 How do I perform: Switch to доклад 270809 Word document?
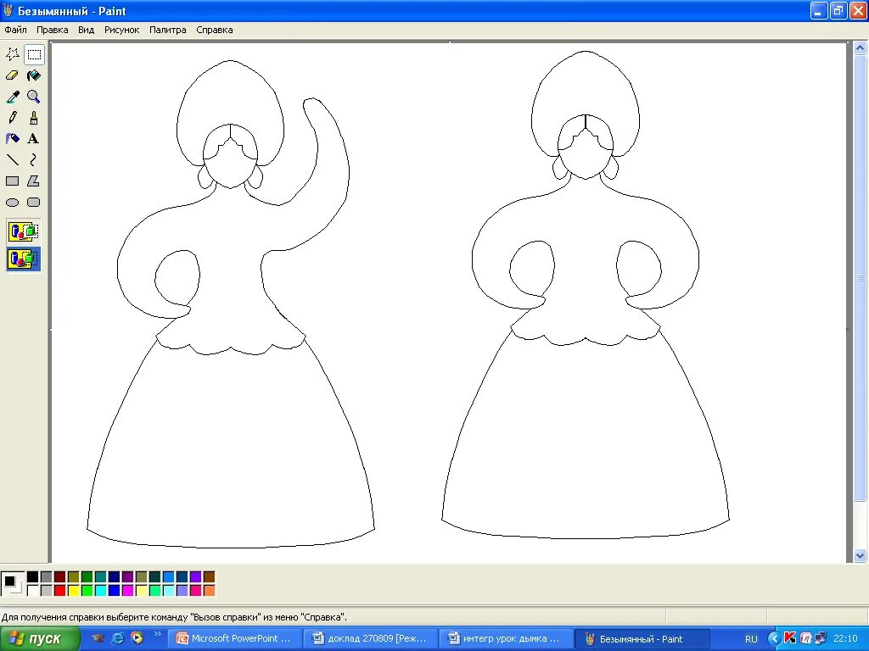373,639
